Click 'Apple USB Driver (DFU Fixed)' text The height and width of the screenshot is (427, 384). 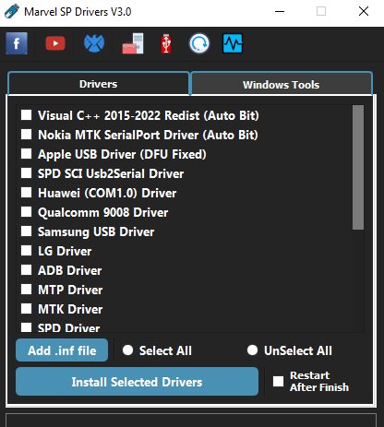tap(122, 154)
